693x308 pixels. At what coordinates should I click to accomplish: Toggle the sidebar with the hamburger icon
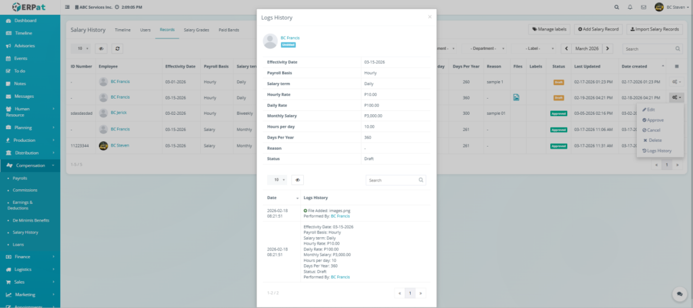66,7
